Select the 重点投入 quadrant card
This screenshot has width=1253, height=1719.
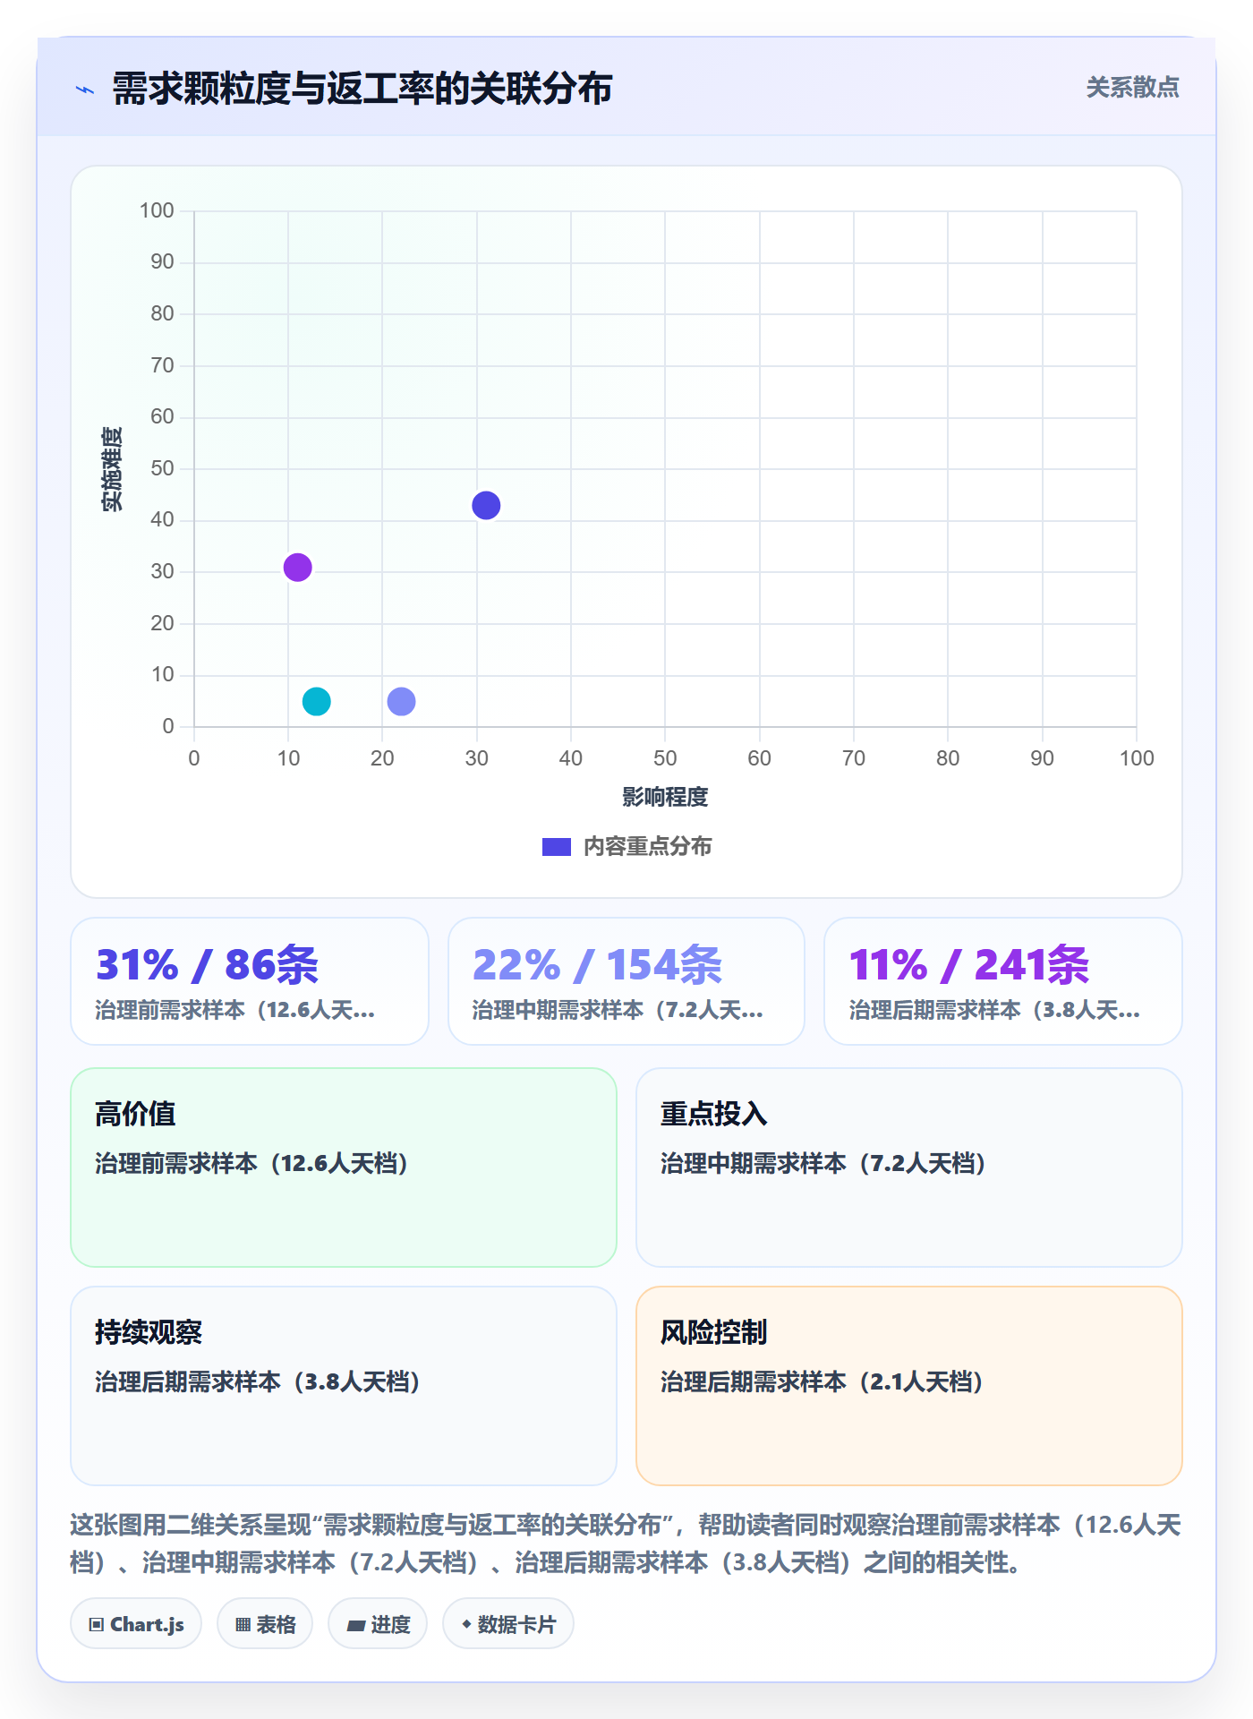(909, 1167)
